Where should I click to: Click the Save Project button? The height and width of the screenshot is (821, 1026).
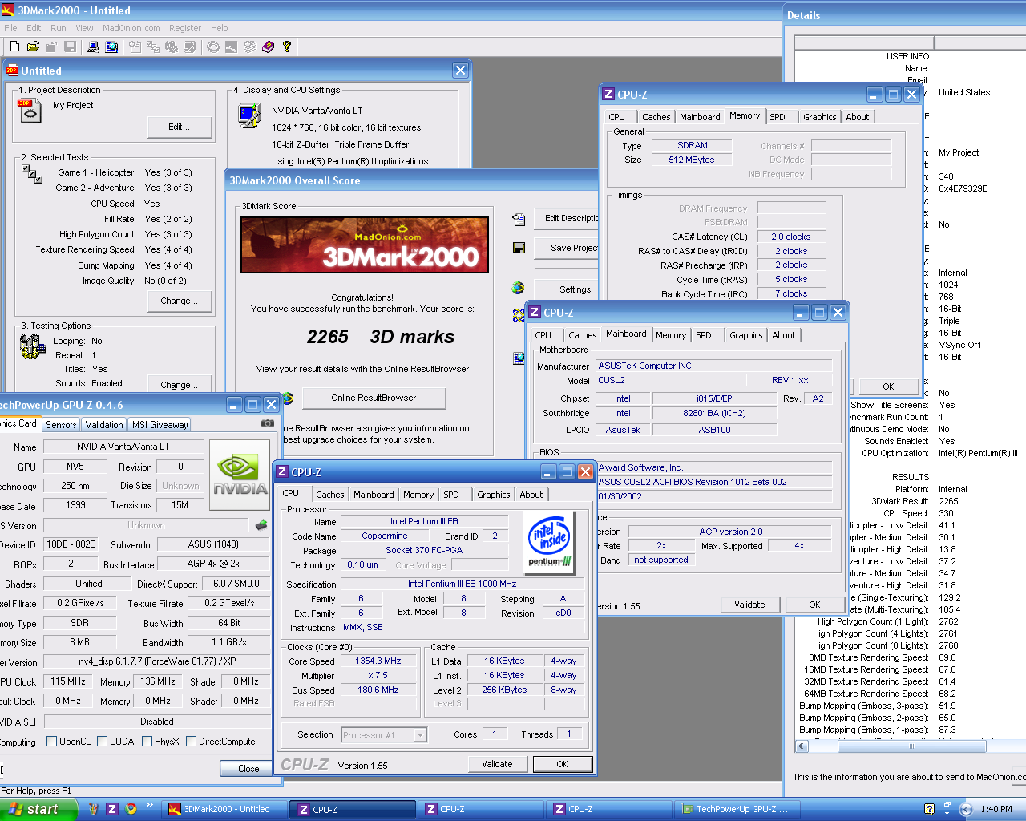click(566, 248)
